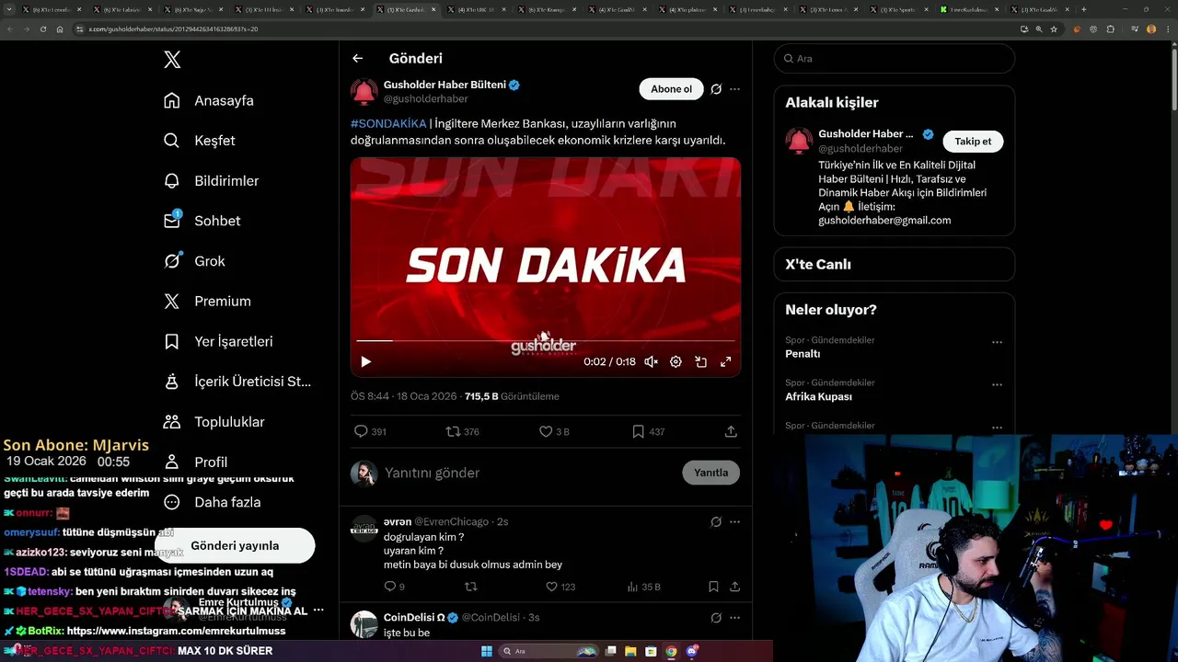Open video settings gear
This screenshot has width=1178, height=662.
[x=676, y=361]
